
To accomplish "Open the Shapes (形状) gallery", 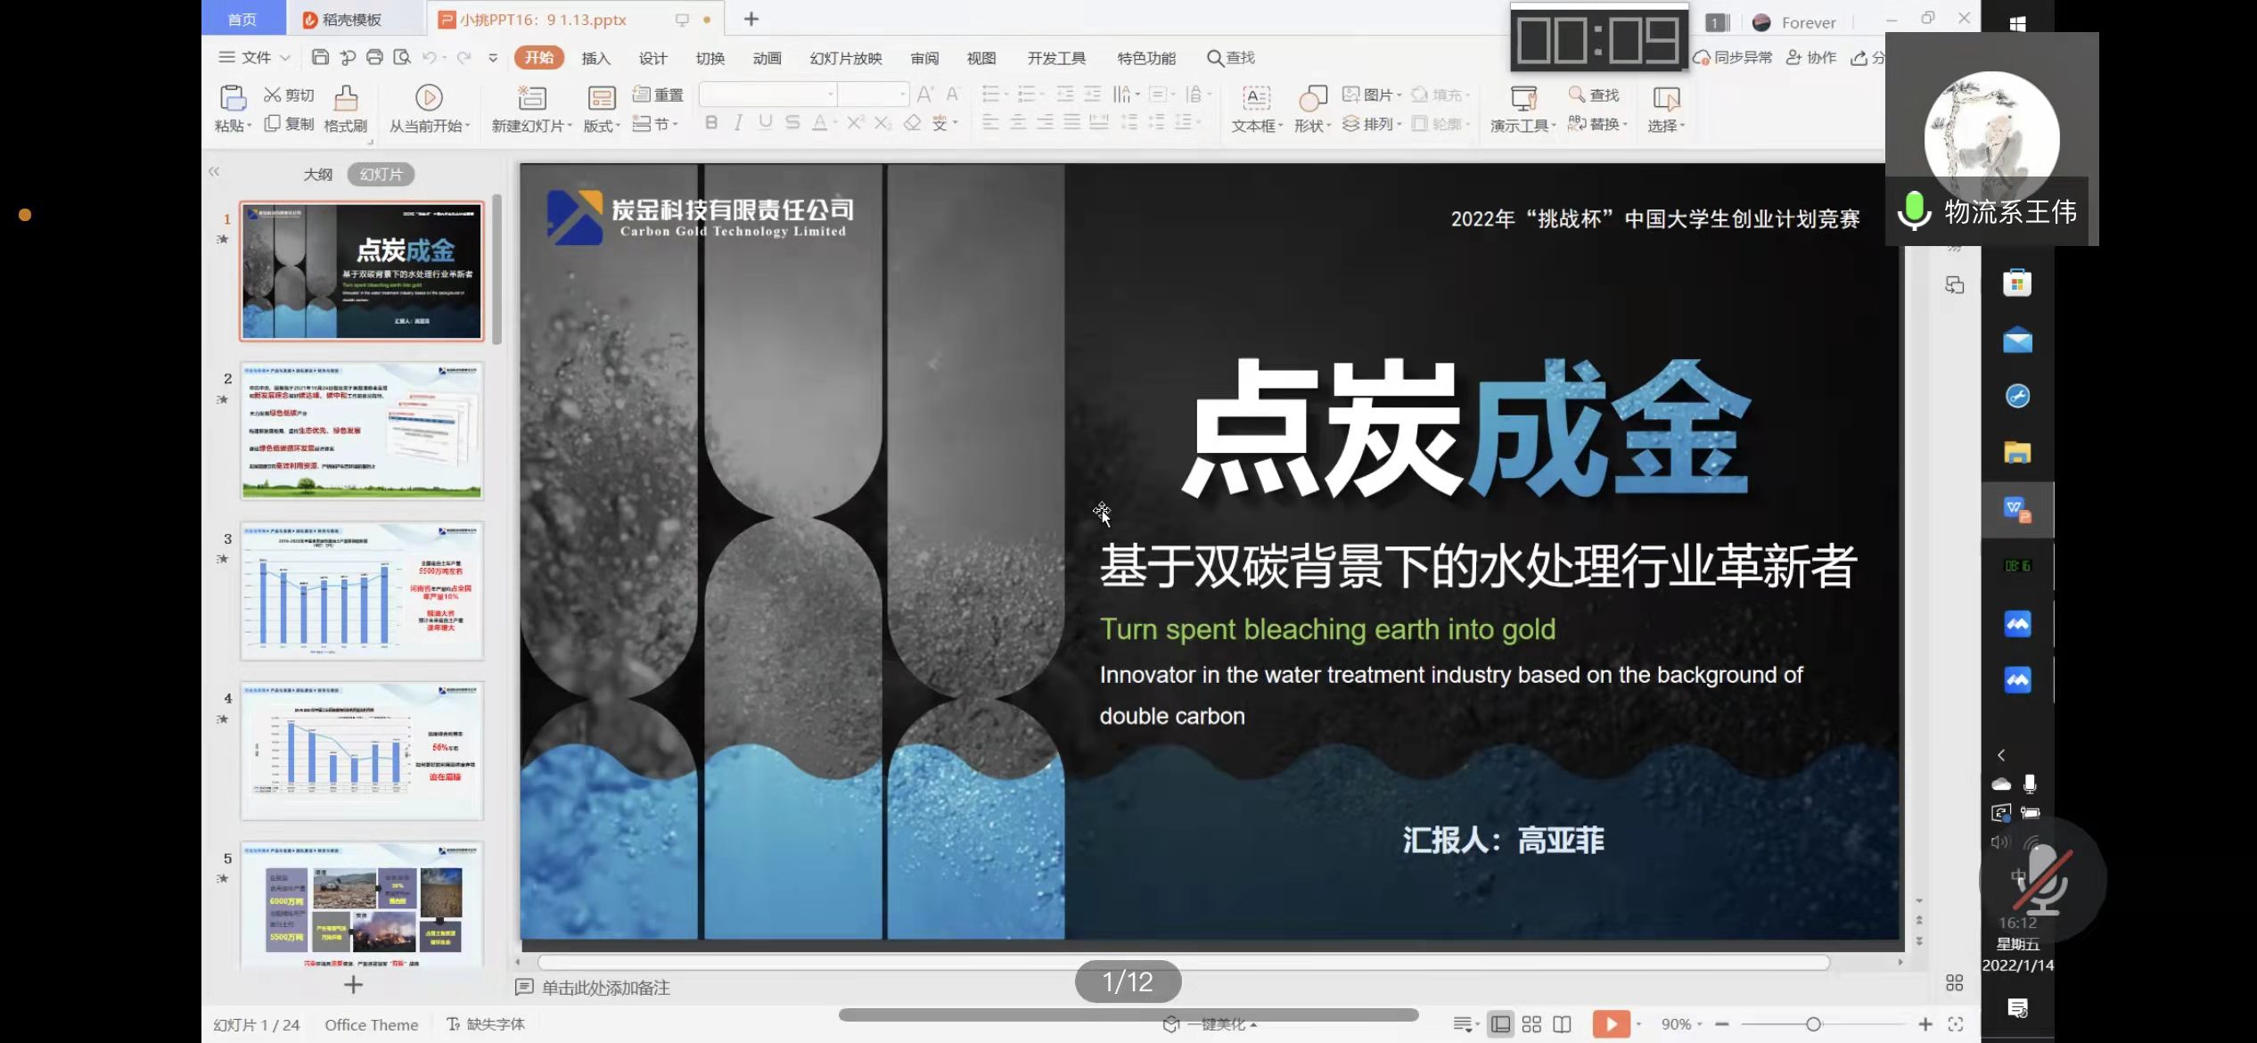I will point(1312,109).
